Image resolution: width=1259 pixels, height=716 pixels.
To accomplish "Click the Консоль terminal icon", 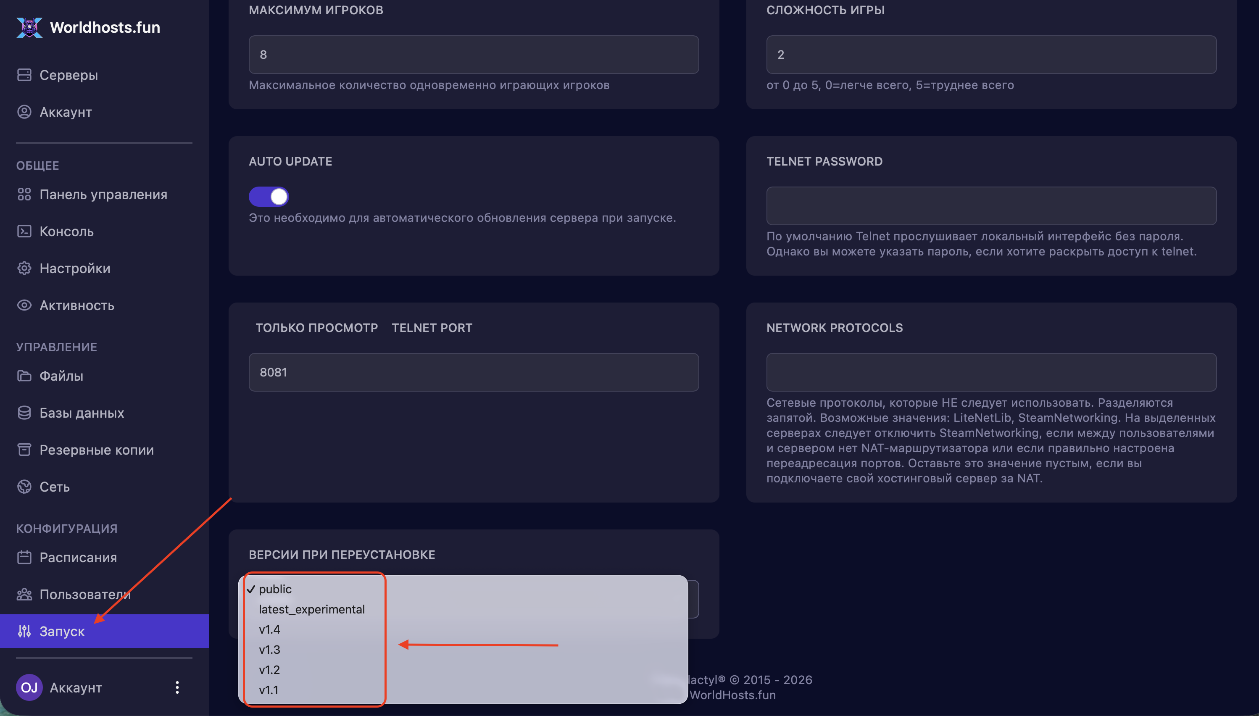I will (24, 231).
